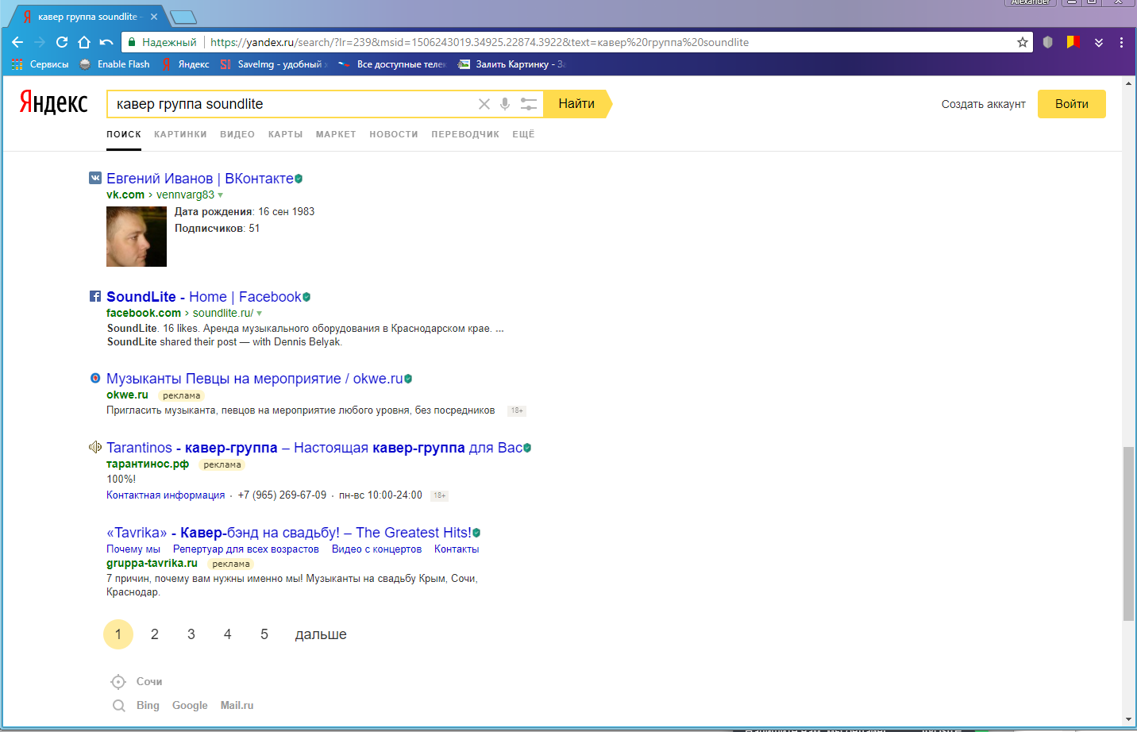
Task: Open Почему мы sitelink
Action: pyautogui.click(x=133, y=549)
